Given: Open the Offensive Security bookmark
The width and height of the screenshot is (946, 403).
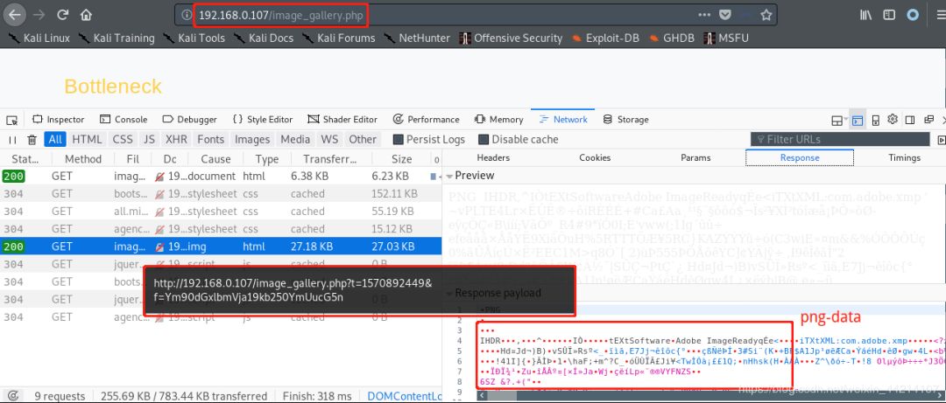Looking at the screenshot, I should (x=511, y=38).
